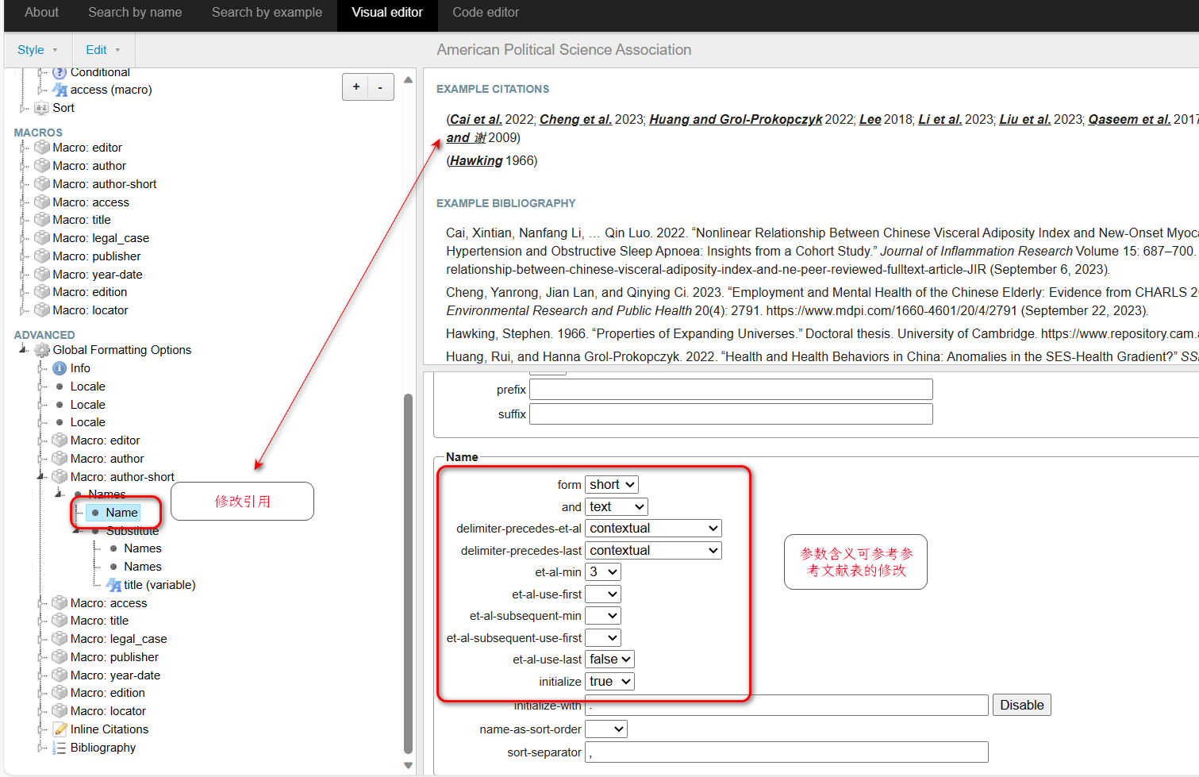Click the cube icon of Macro: publisher under ADVANCED

pyautogui.click(x=60, y=657)
